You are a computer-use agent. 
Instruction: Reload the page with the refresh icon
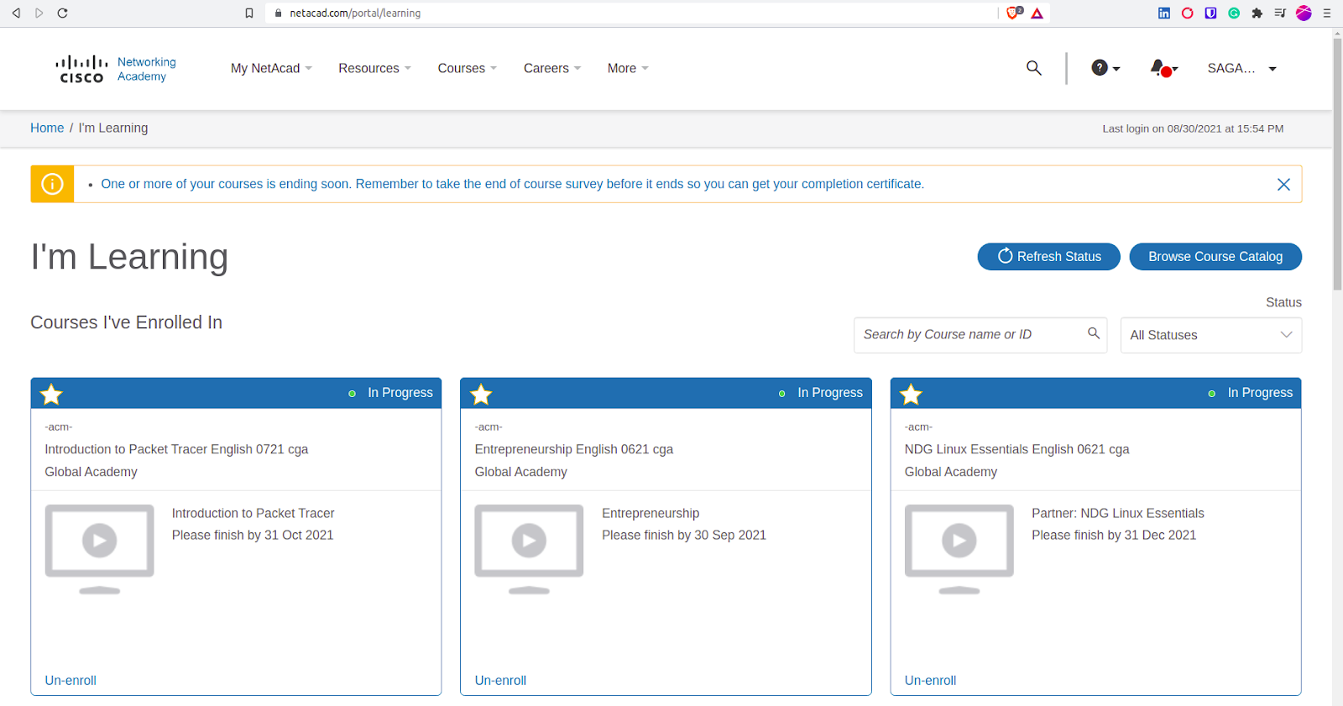point(62,13)
